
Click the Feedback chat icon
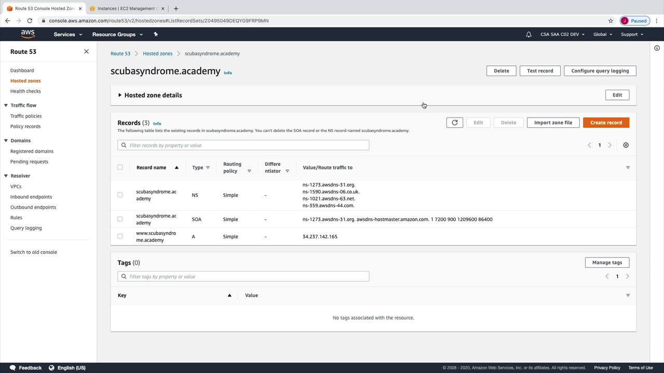click(x=12, y=368)
